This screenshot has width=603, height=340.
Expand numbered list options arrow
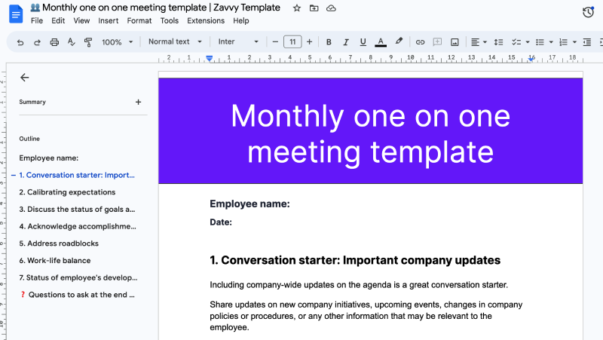tap(574, 42)
